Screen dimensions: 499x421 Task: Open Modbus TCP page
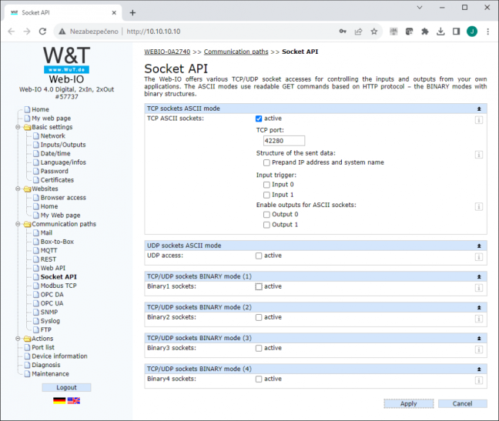pos(59,286)
